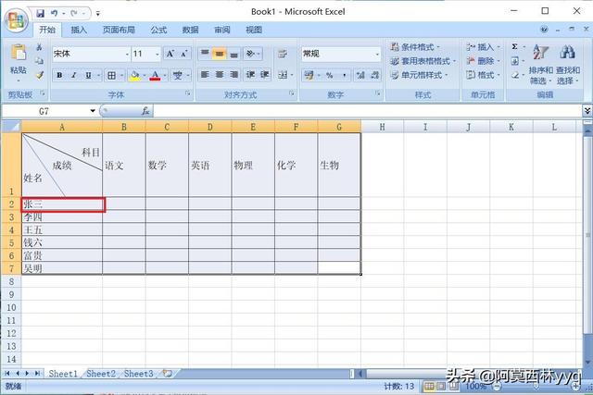
Task: Open the Sheet3 worksheet tab
Action: point(138,374)
